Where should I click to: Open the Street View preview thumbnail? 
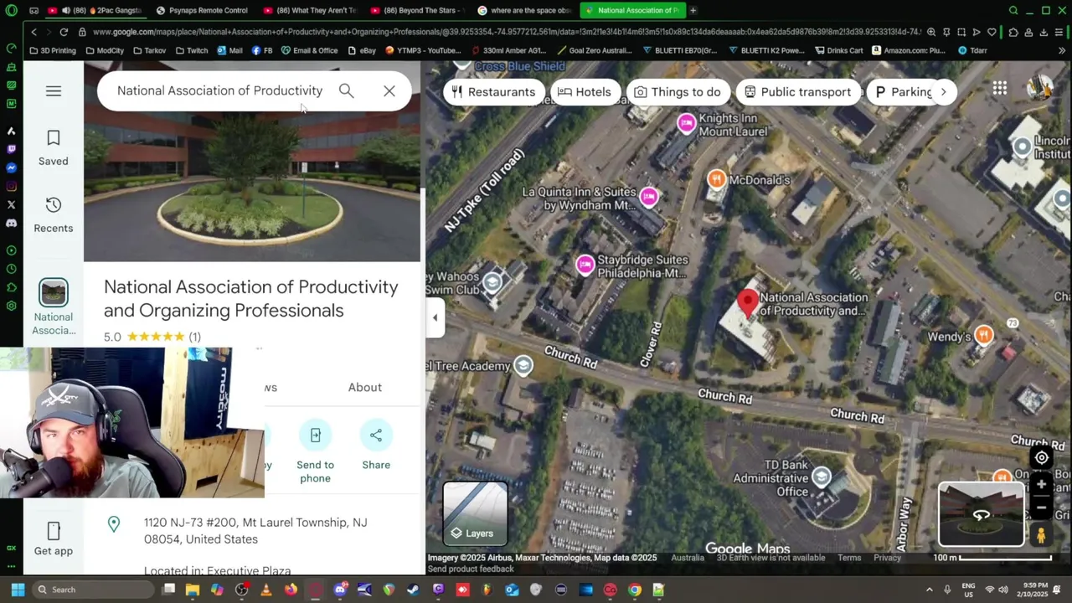981,514
